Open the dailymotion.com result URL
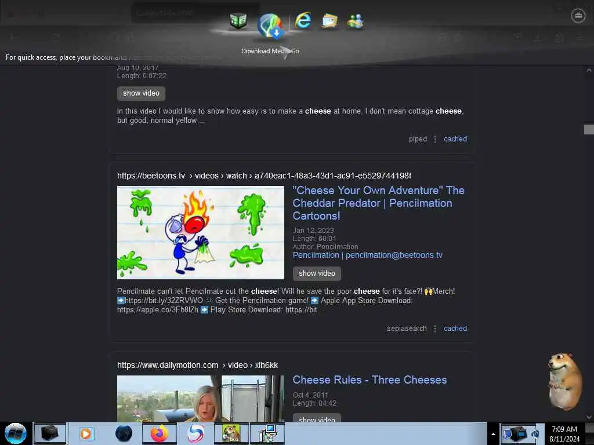The width and height of the screenshot is (594, 445). click(197, 365)
